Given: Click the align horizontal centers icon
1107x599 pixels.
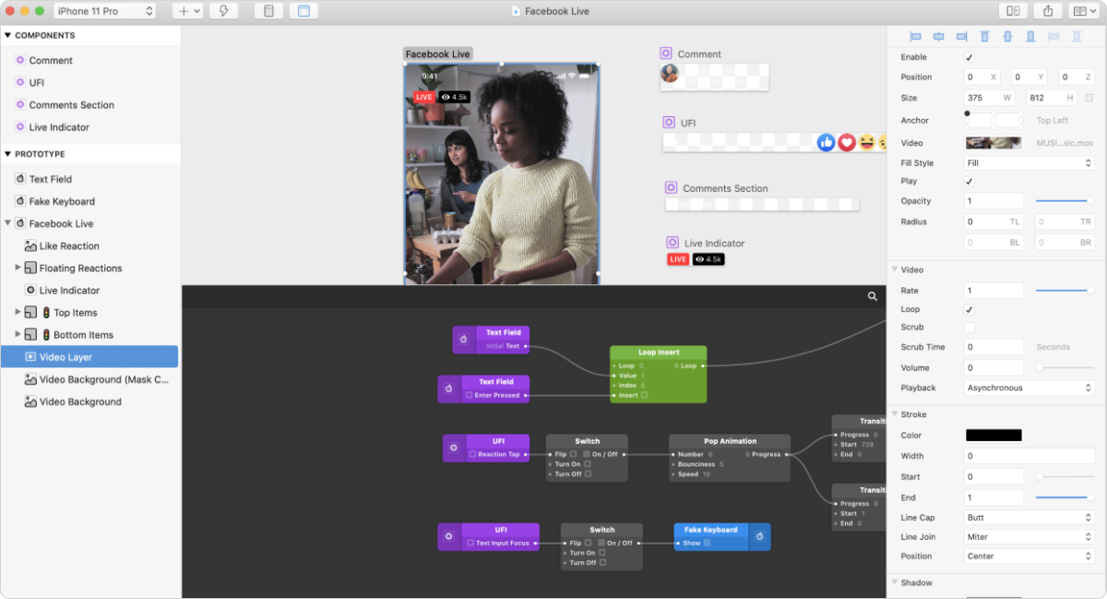Looking at the screenshot, I should [939, 37].
